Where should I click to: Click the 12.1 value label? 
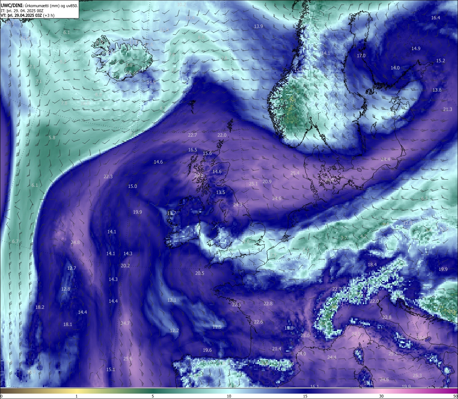[172, 300]
